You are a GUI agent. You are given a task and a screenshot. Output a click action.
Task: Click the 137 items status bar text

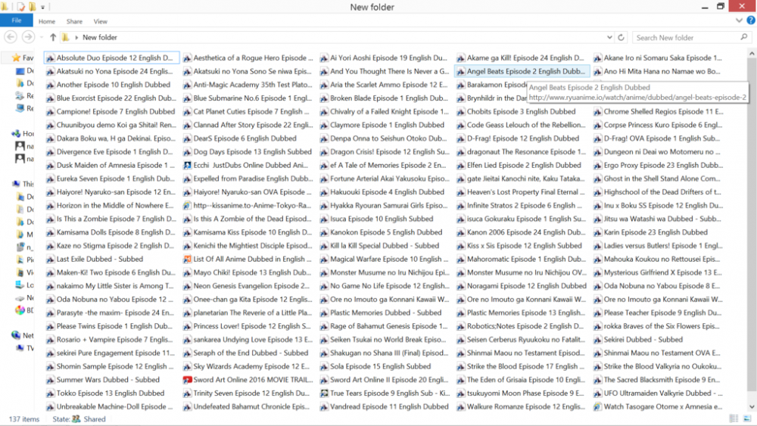[24, 419]
